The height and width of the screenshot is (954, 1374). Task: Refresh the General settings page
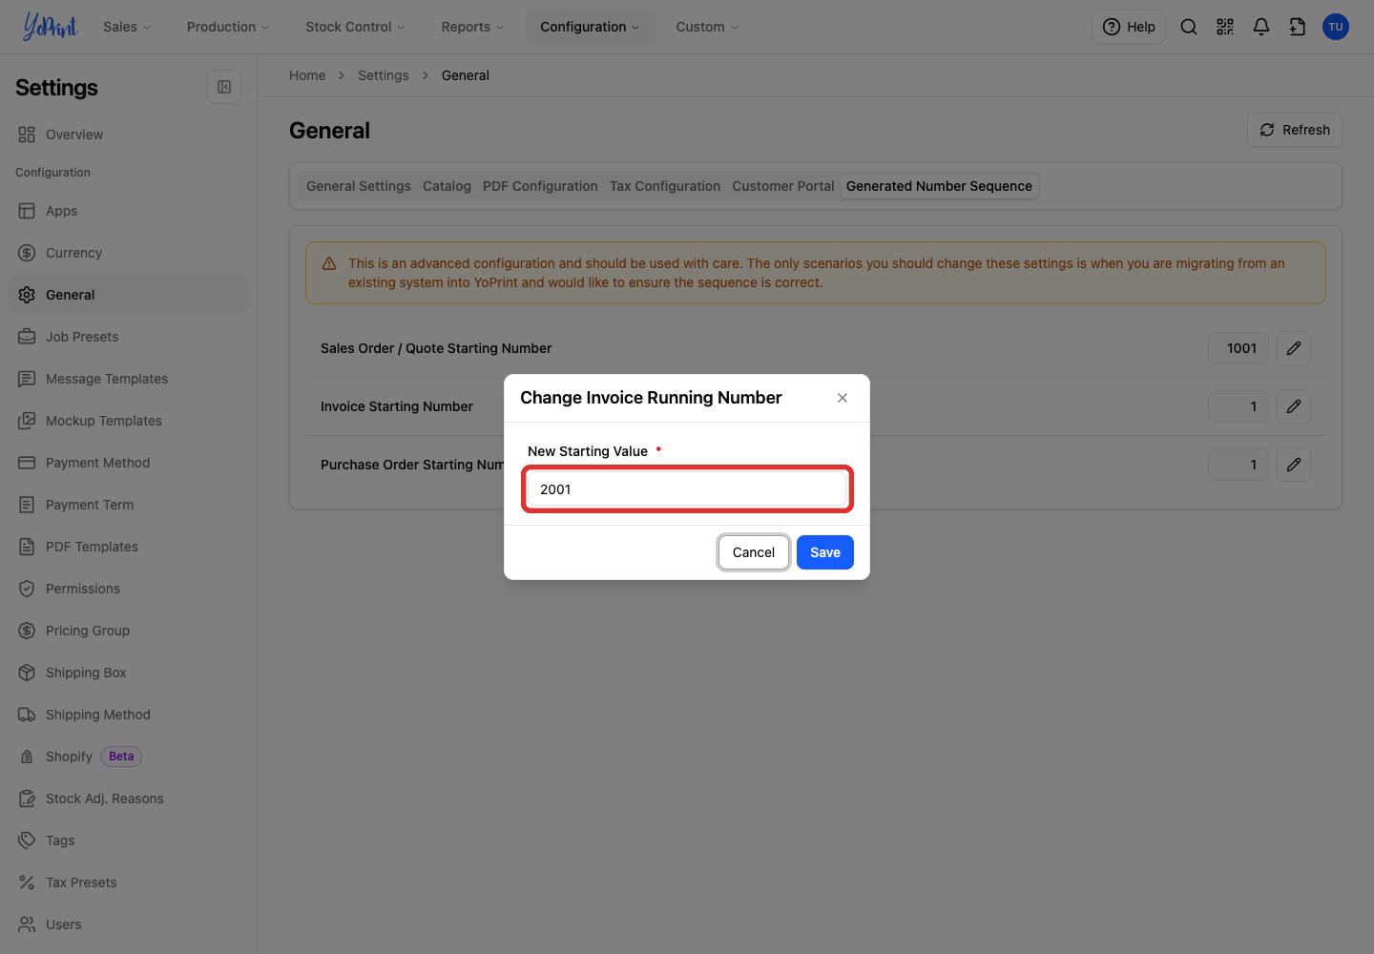[1295, 130]
